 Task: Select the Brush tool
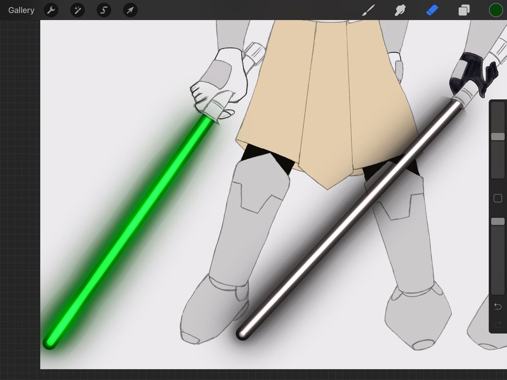[368, 10]
